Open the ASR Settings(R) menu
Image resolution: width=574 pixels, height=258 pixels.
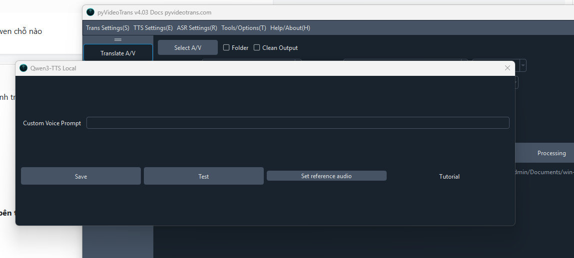coord(197,28)
